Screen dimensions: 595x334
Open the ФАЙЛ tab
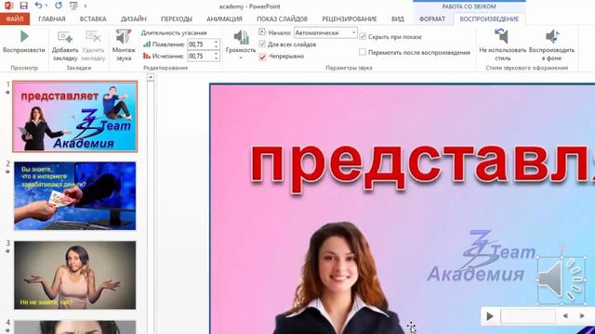click(15, 19)
